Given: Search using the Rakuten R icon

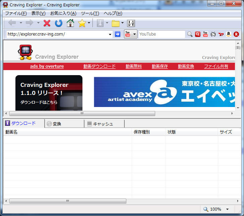Looking at the screenshot, I should [236, 34].
